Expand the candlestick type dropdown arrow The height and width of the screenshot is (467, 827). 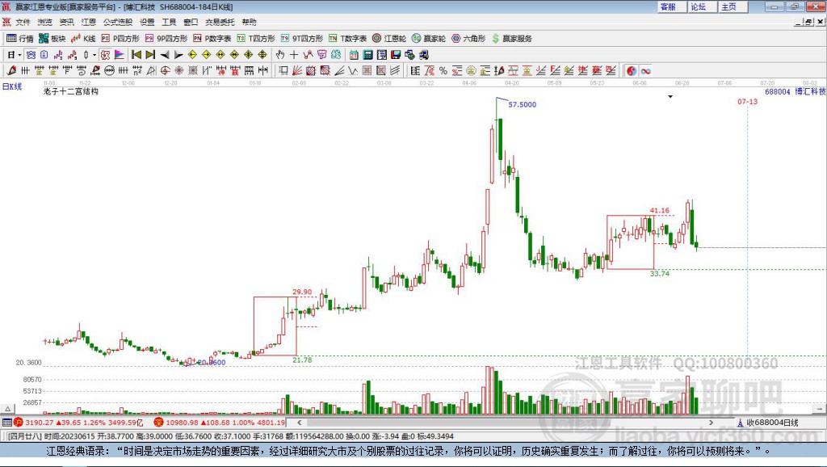tap(94, 55)
